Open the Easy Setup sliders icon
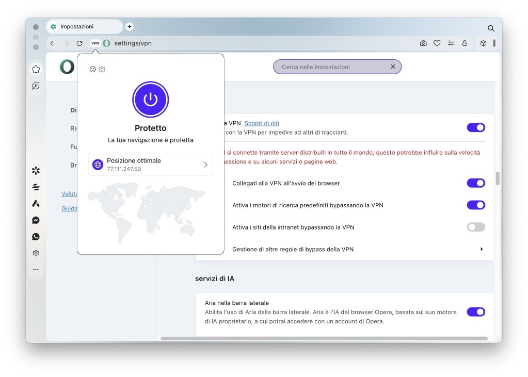Viewport: 528px width, 377px height. (451, 43)
